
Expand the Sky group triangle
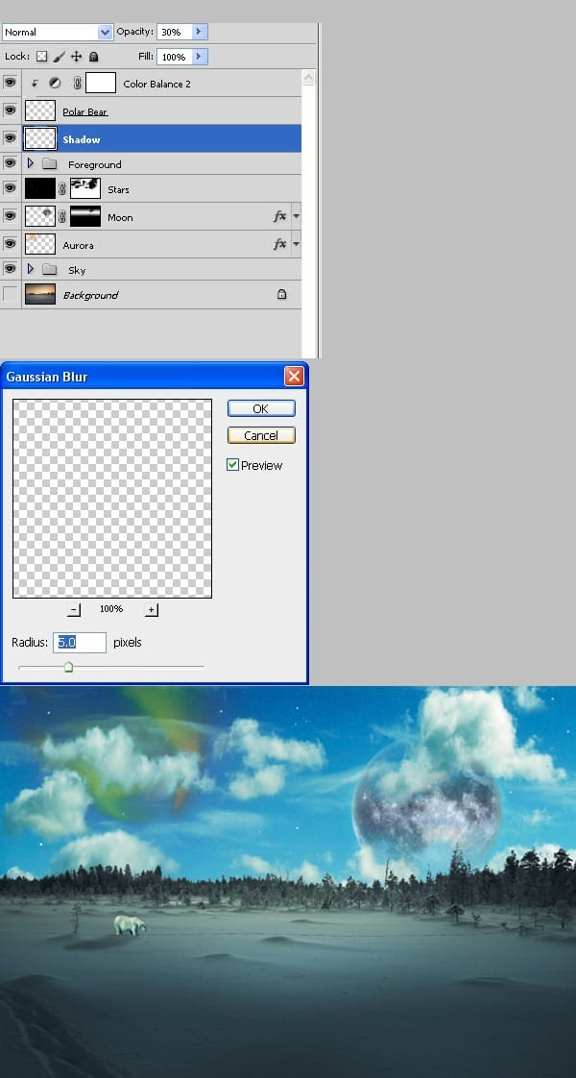[30, 269]
